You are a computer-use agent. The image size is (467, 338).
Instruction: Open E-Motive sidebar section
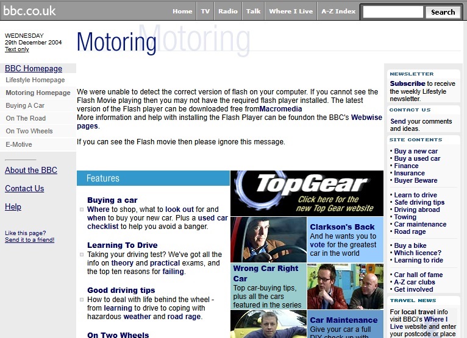pyautogui.click(x=19, y=144)
